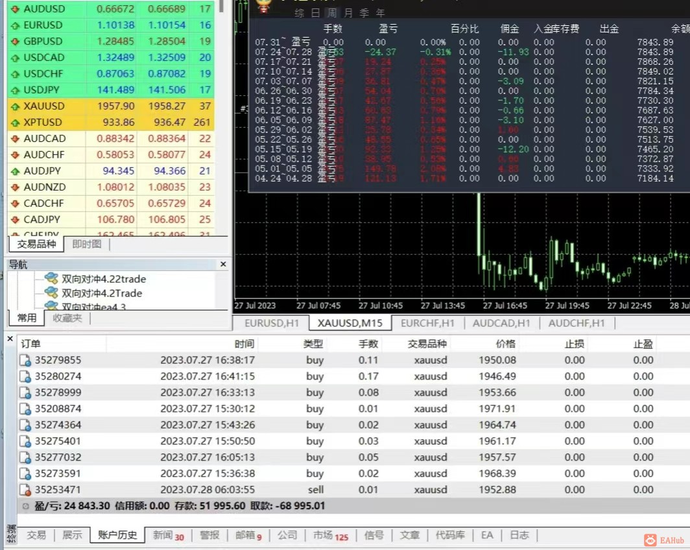Select the 日 period in statistics overlay
This screenshot has height=550, width=690.
[316, 13]
